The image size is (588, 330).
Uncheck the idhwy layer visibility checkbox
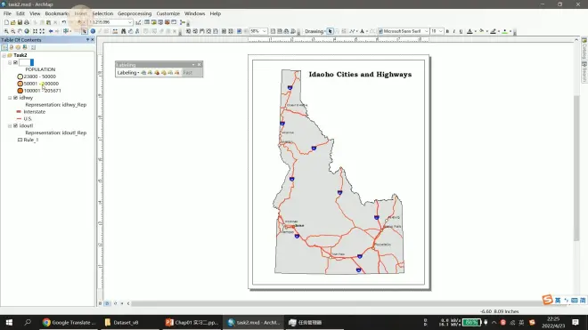pyautogui.click(x=15, y=98)
